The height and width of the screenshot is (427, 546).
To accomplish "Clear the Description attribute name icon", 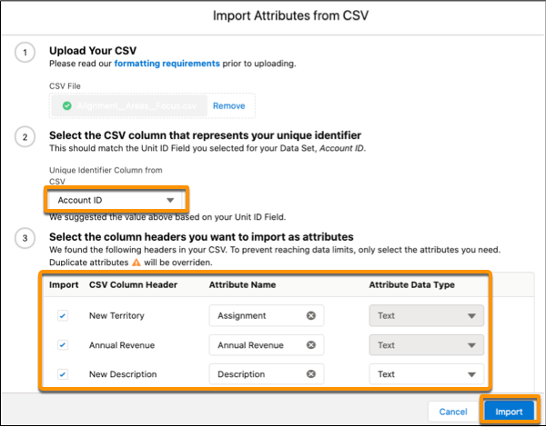I will pos(311,373).
